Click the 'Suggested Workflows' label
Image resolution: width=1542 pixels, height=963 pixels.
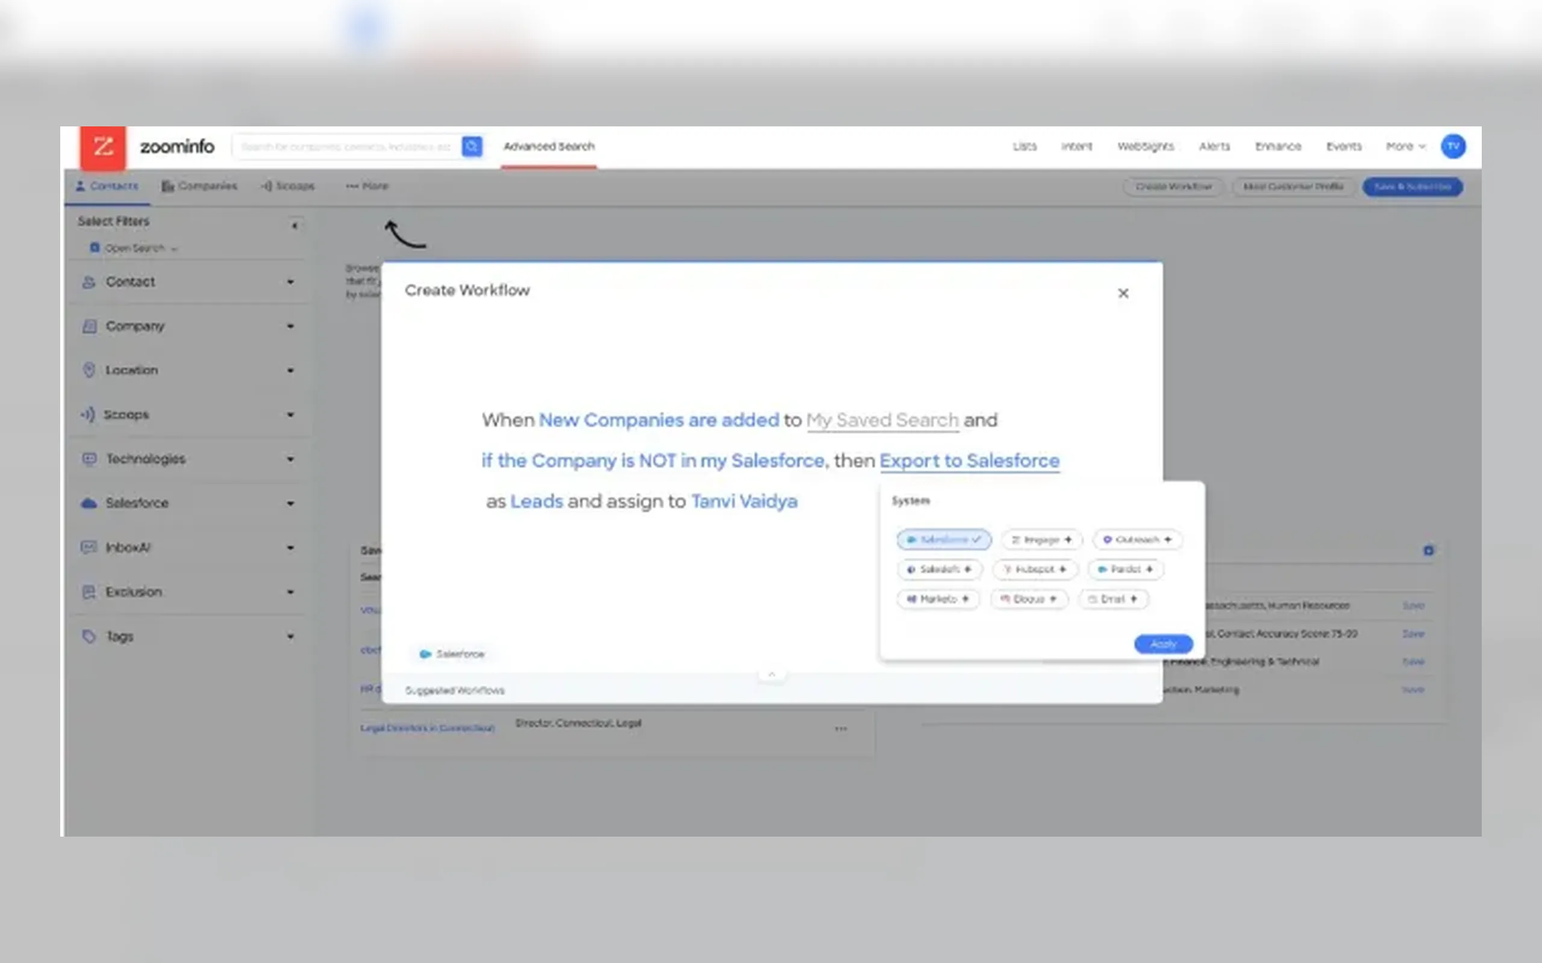click(454, 690)
